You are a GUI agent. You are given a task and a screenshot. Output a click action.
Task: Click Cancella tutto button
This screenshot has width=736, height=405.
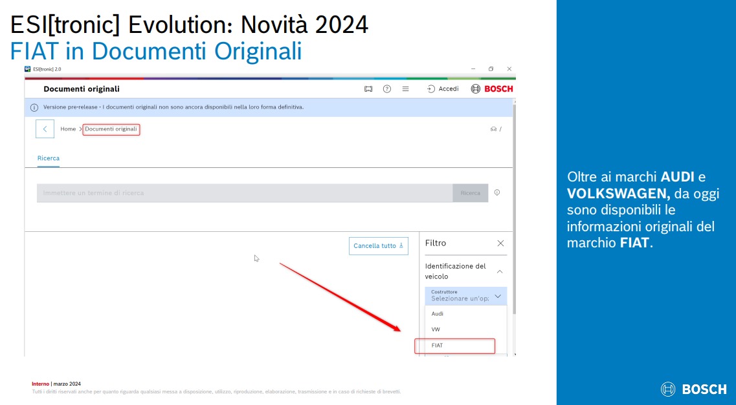(x=378, y=246)
